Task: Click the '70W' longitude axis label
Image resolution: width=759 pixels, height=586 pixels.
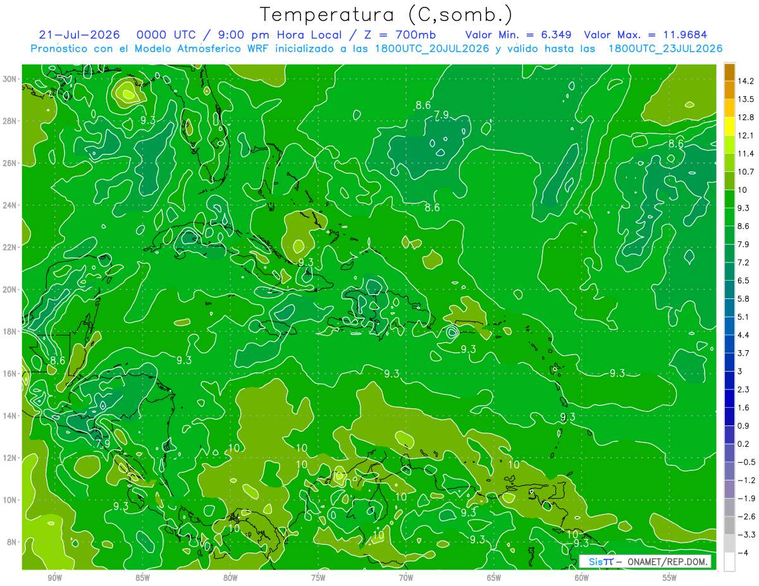Action: click(406, 578)
